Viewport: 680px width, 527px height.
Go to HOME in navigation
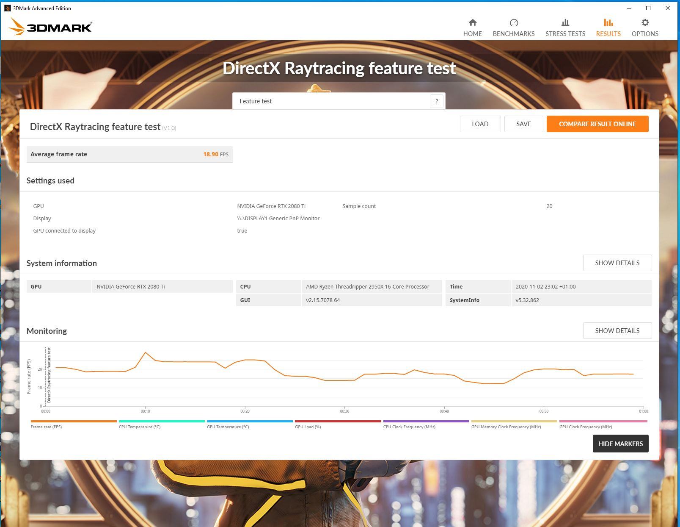[472, 33]
